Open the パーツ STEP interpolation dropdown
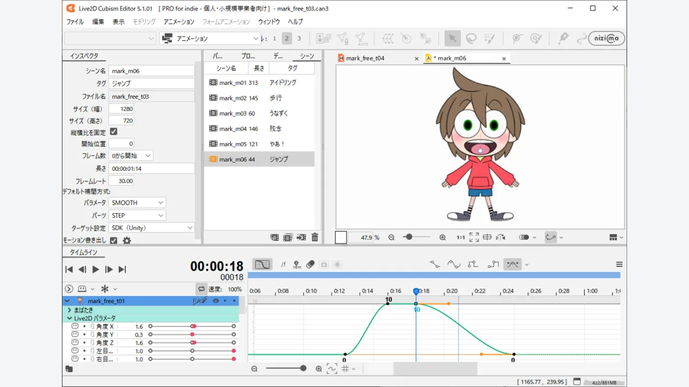This screenshot has height=387, width=689. pos(137,216)
